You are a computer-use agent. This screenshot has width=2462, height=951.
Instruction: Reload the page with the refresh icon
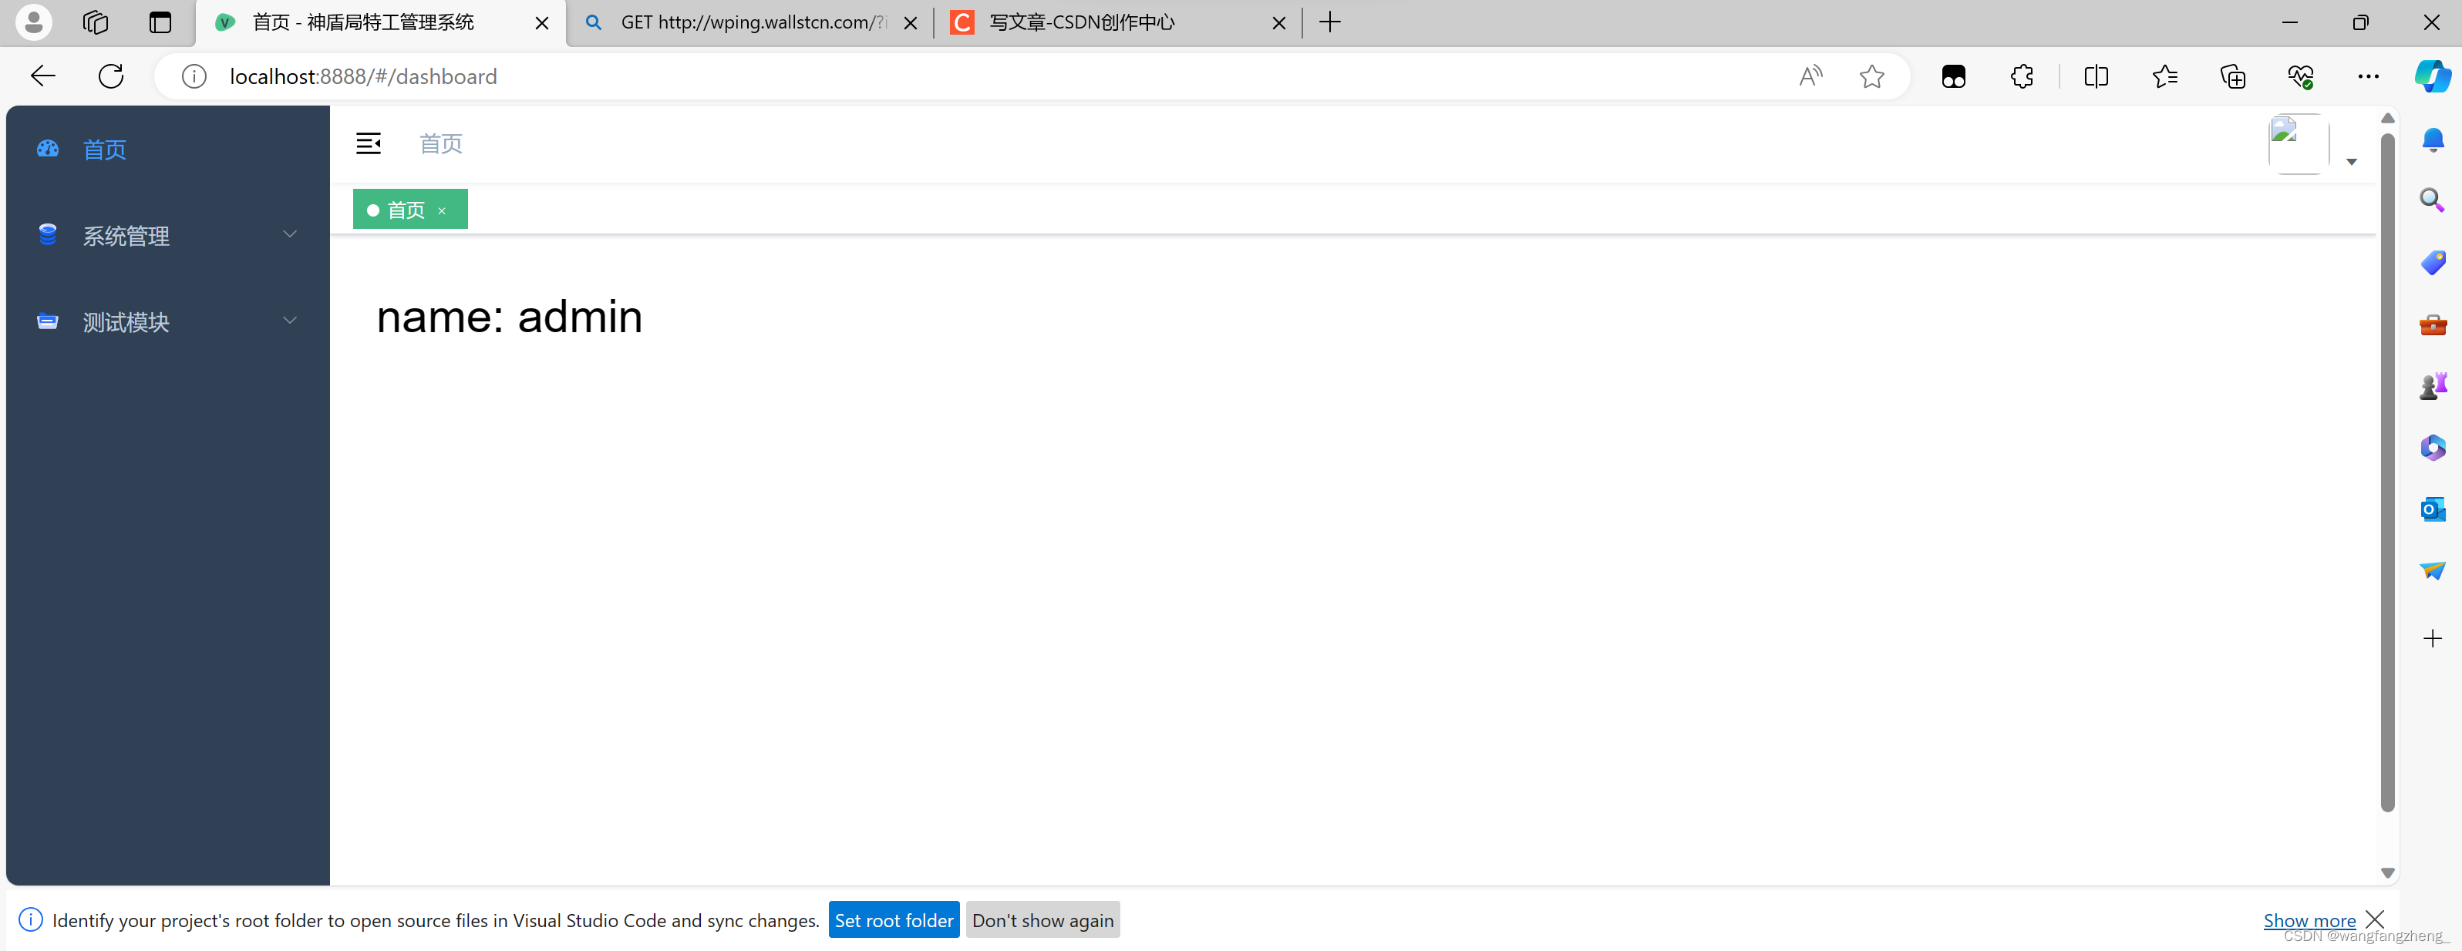tap(111, 76)
